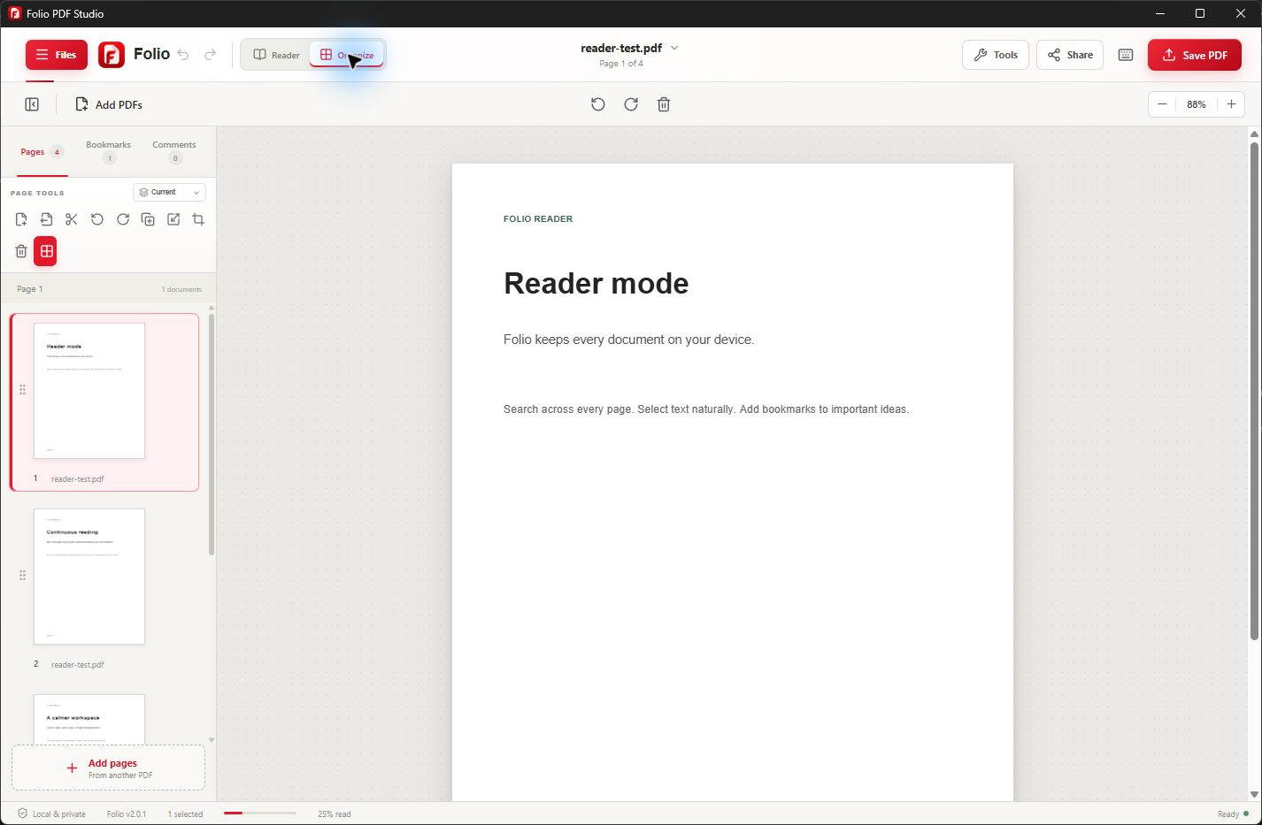This screenshot has height=825, width=1262.
Task: Click "1 documents" text in sidebar
Action: [x=181, y=289]
